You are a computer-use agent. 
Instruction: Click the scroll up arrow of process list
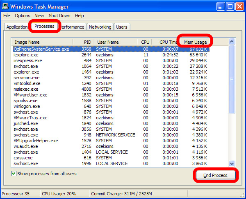[232, 42]
